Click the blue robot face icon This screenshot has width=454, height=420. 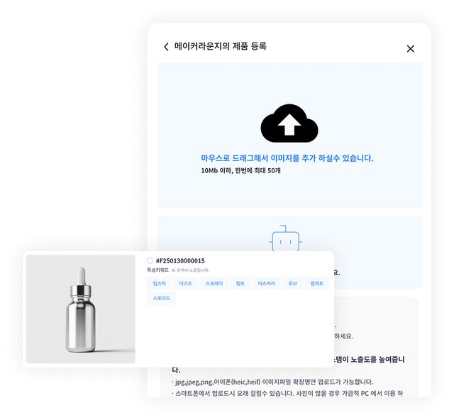[285, 238]
